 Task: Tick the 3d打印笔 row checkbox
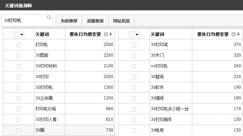tap(134, 45)
